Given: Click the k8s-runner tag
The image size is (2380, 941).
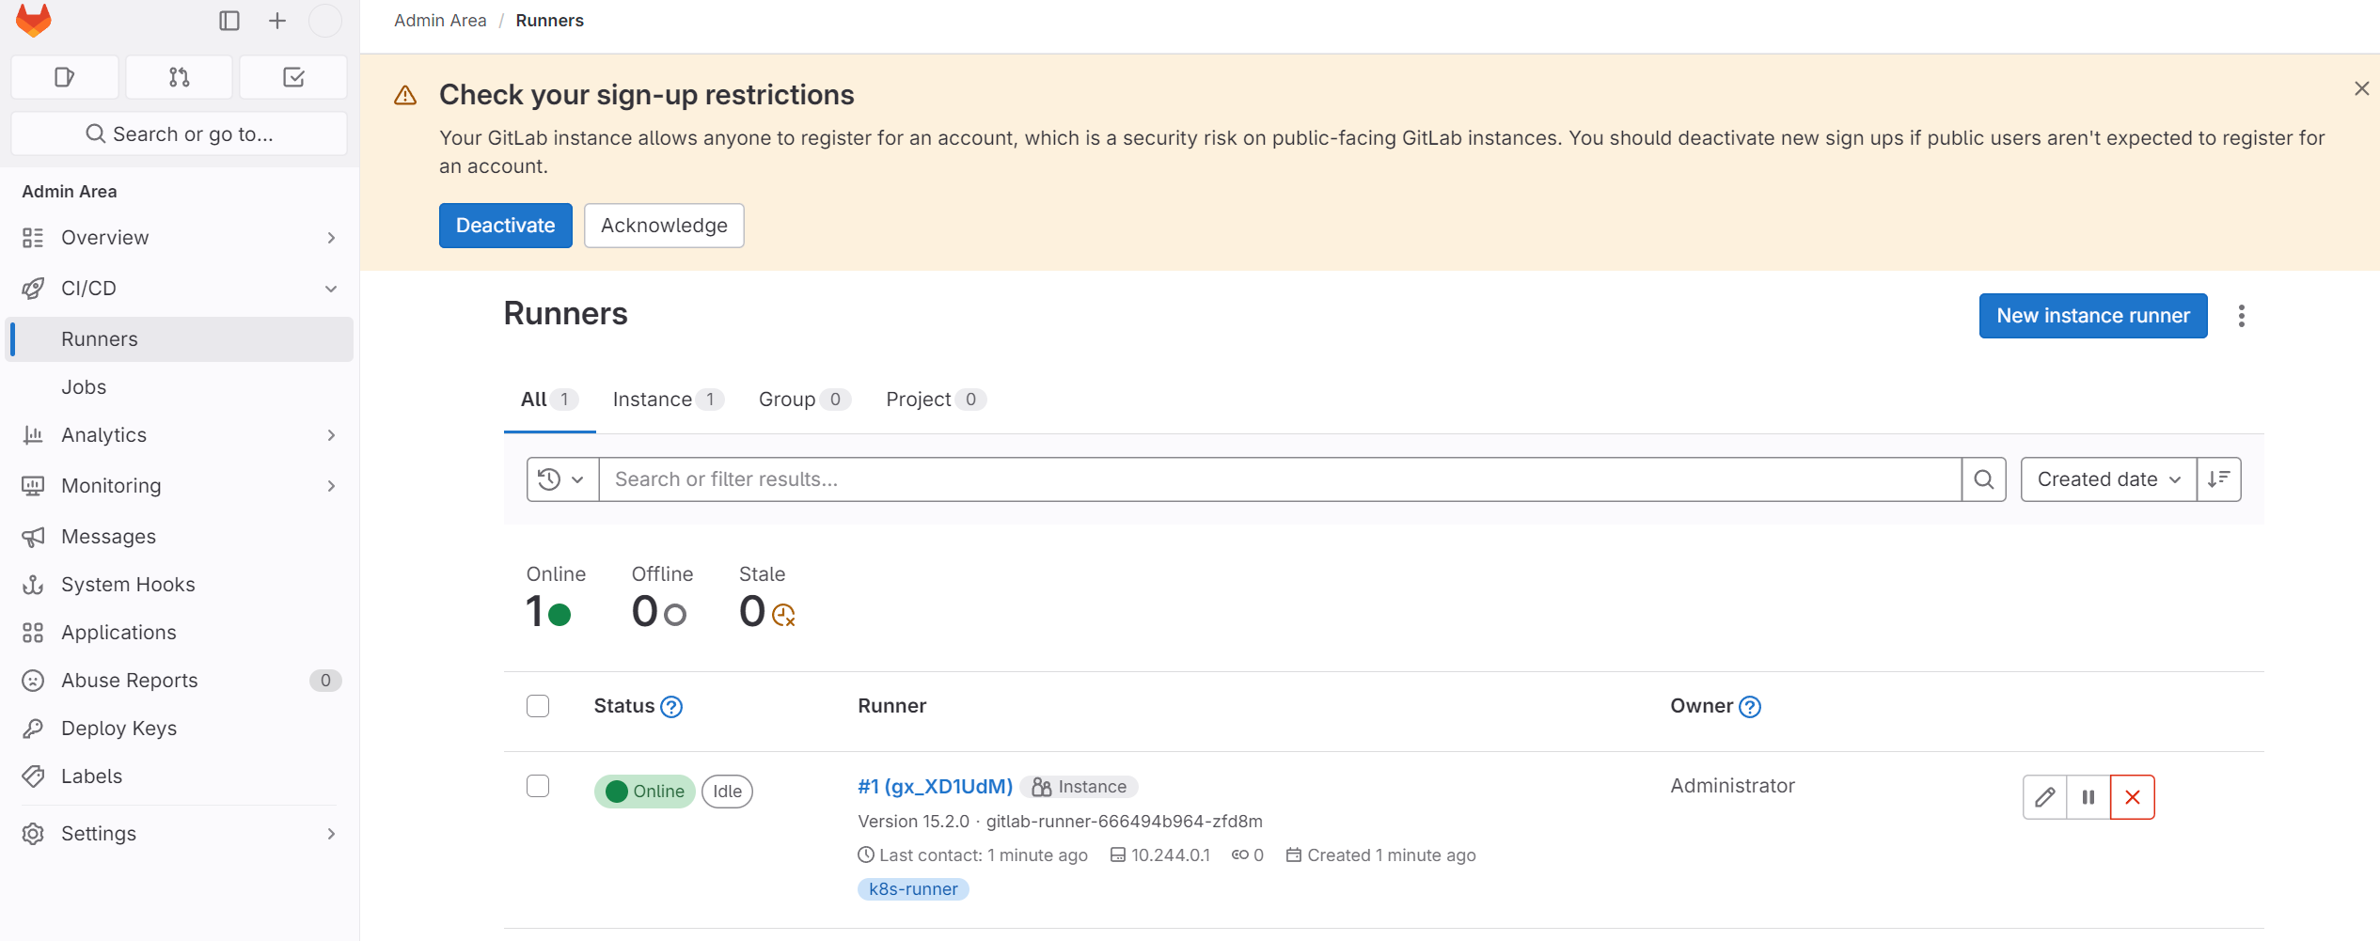Looking at the screenshot, I should coord(913,889).
